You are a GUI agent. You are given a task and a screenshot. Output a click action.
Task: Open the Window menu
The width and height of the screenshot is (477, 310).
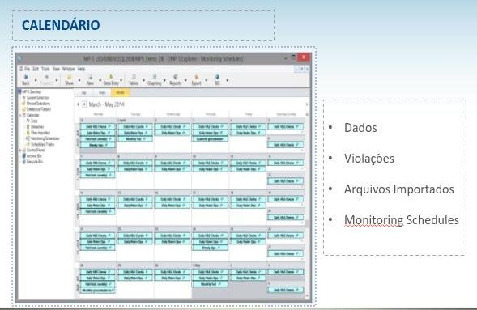coord(69,69)
